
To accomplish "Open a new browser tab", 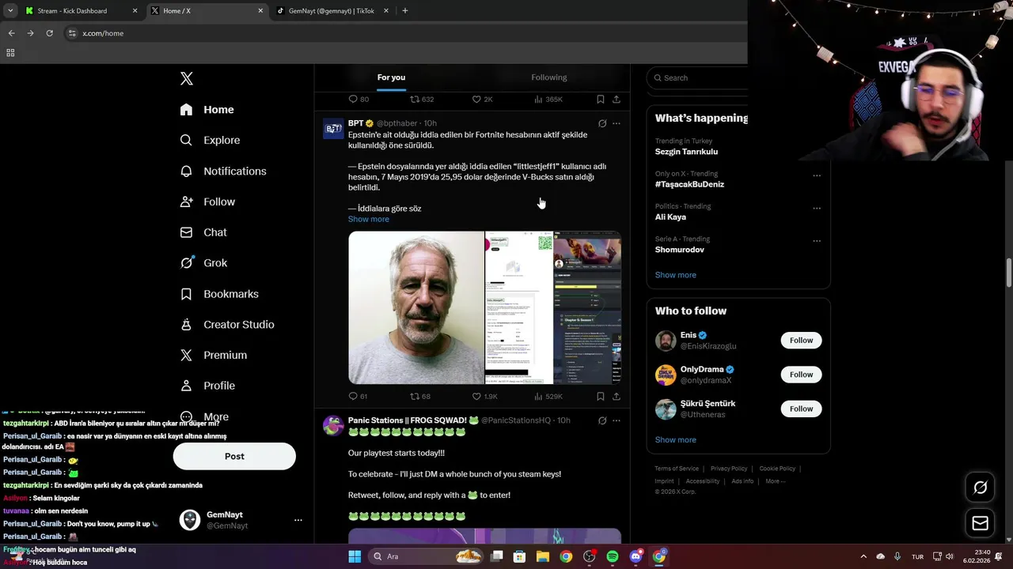I will point(405,11).
